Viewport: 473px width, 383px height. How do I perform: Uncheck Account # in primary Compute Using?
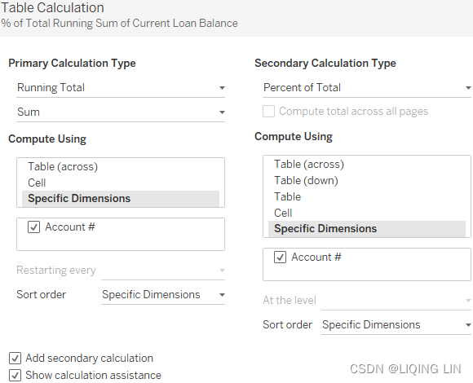pyautogui.click(x=33, y=227)
